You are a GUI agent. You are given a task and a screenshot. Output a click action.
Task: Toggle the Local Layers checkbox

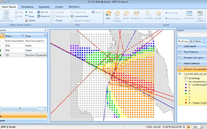(x=180, y=46)
